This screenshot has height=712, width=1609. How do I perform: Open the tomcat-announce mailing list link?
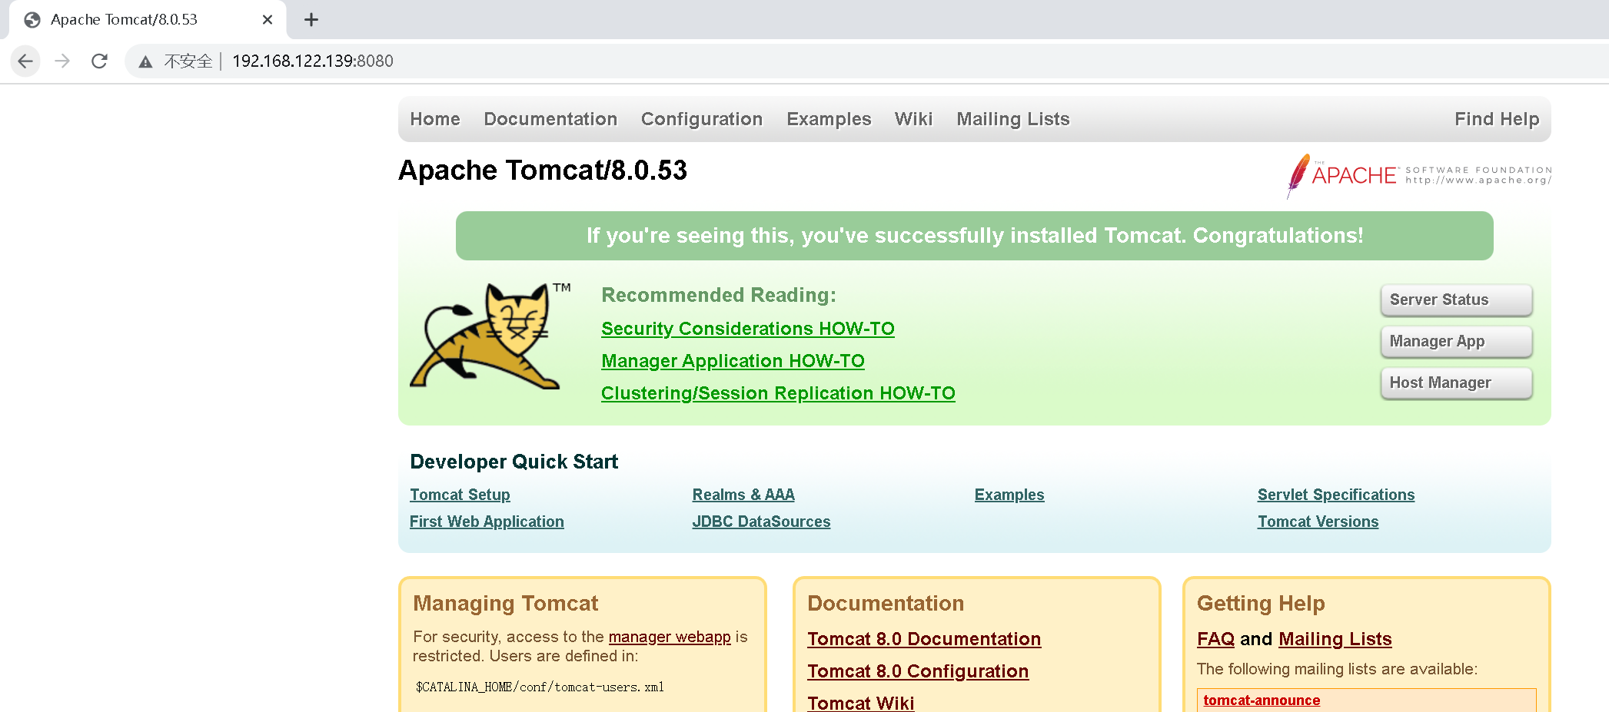[x=1262, y=700]
